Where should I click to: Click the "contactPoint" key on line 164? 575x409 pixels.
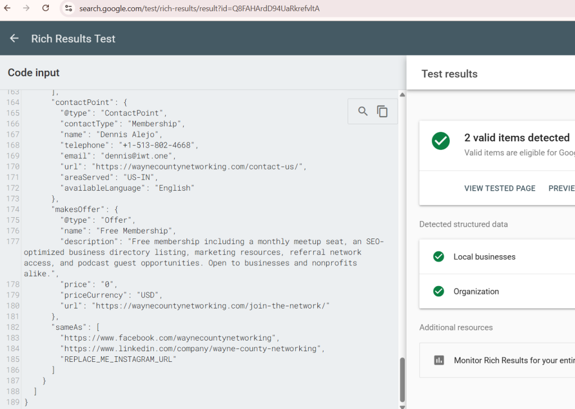(x=83, y=102)
